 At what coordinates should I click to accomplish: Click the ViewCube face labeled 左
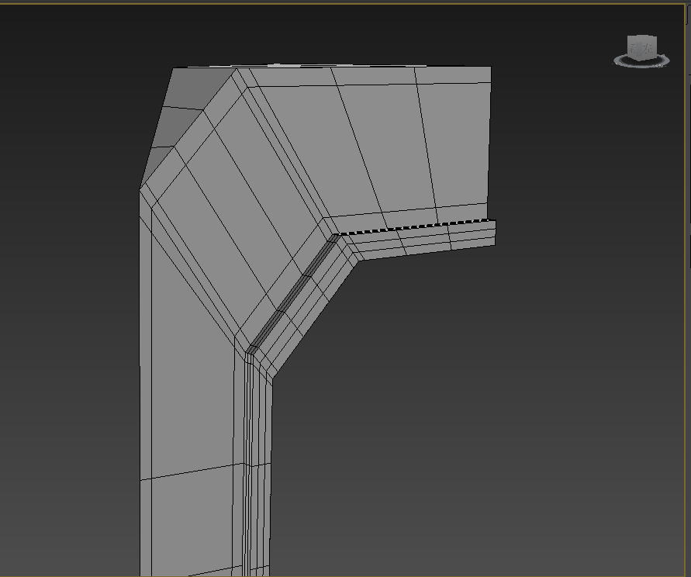pyautogui.click(x=647, y=48)
